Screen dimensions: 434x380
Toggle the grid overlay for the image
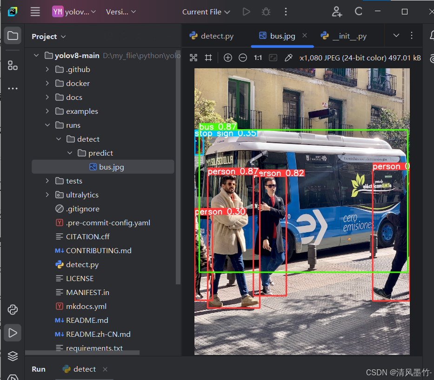(x=208, y=58)
